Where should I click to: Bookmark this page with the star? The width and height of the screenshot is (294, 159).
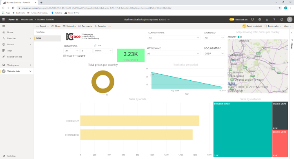pos(280,8)
